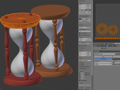Toggle Motion Tracking checkbox
Image resolution: width=120 pixels, height=90 pixels.
(x=81, y=67)
